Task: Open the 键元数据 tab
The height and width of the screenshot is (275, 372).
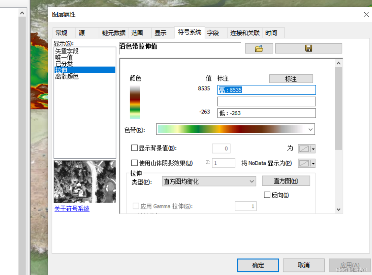Action: [x=114, y=33]
